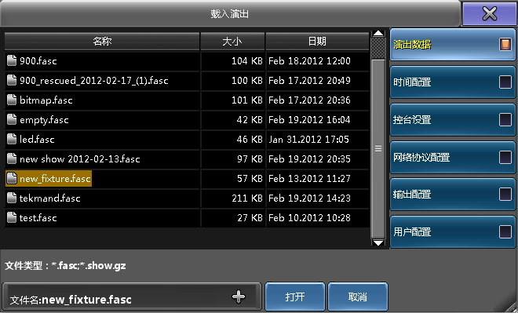Click the file icon beside empty.fasc
This screenshot has width=518, height=313.
pyautogui.click(x=12, y=119)
